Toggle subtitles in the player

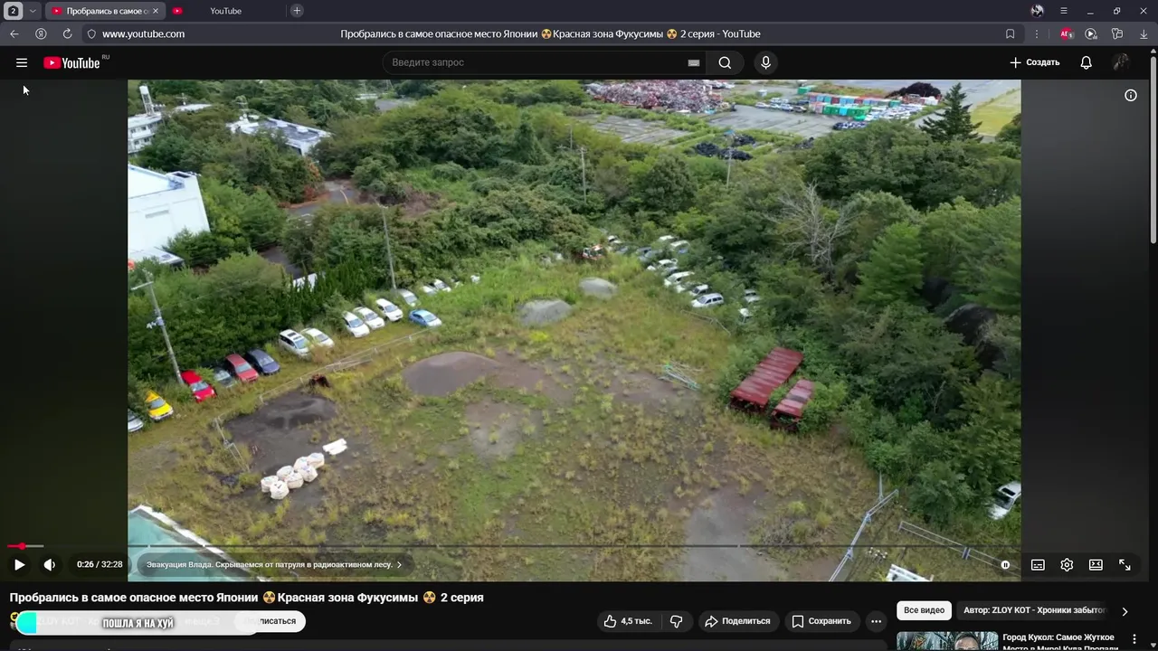(1038, 564)
